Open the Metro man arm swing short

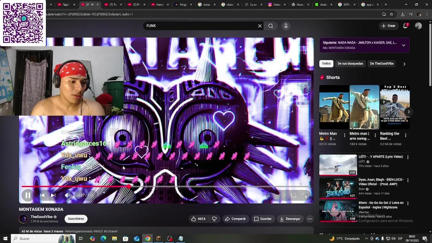(x=364, y=107)
